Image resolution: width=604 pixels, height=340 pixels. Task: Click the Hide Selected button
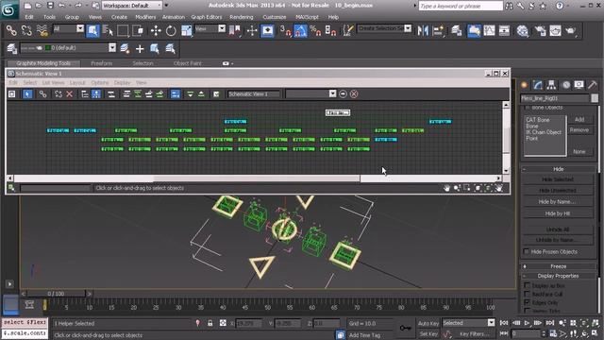pyautogui.click(x=558, y=179)
